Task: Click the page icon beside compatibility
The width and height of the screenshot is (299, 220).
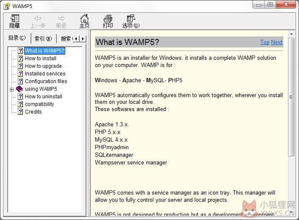Action: [x=20, y=104]
